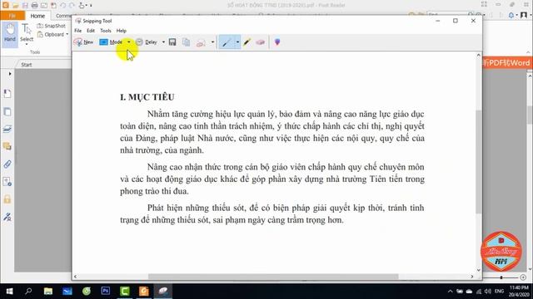Open the Snipping Tool Edit menu
The image size is (533, 299).
pyautogui.click(x=91, y=31)
